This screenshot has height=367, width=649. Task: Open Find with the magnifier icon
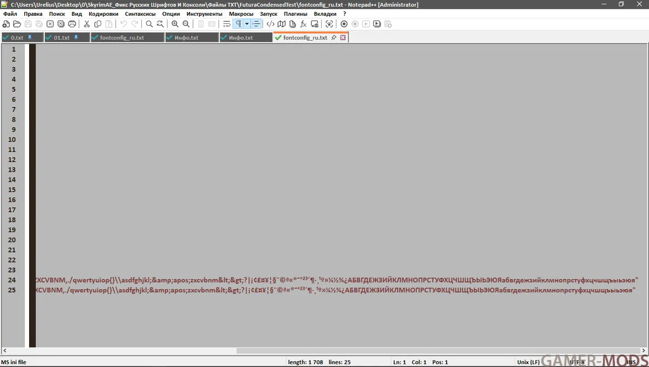click(x=149, y=24)
